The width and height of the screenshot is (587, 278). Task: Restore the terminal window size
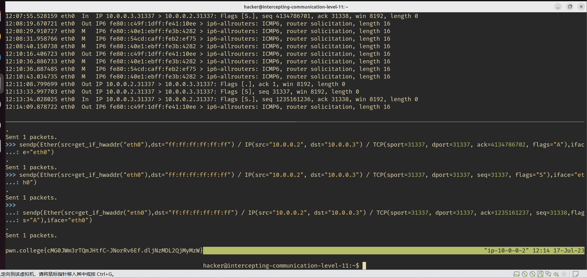(570, 7)
